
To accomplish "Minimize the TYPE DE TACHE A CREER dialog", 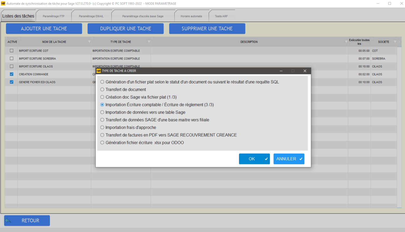I will pyautogui.click(x=281, y=71).
